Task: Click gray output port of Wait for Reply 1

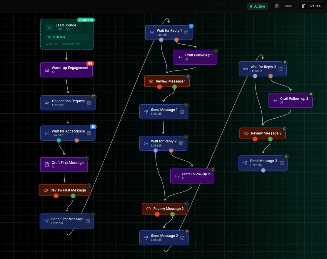Action: pyautogui.click(x=161, y=40)
